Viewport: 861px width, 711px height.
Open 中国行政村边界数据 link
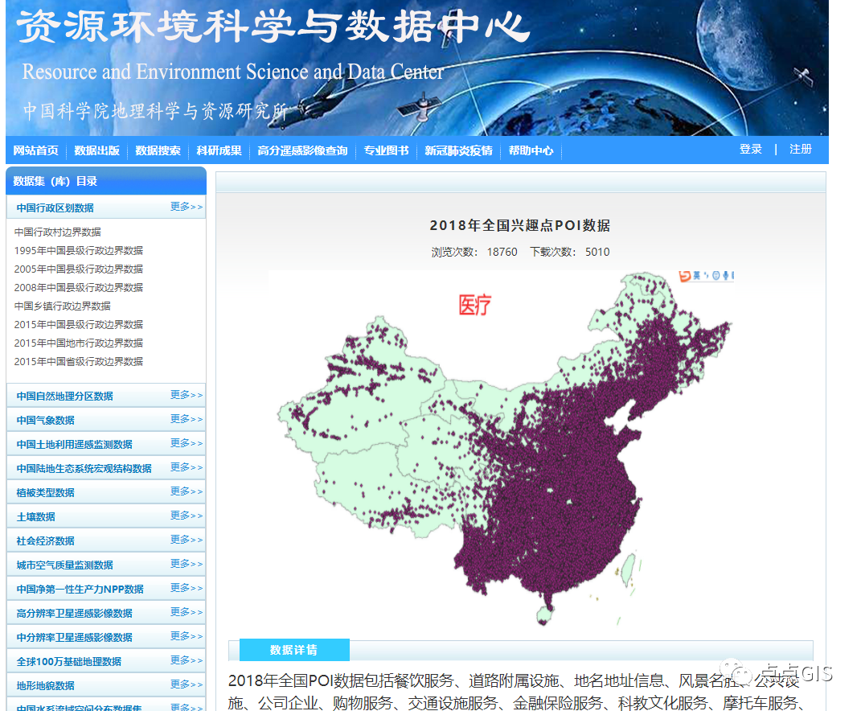tap(58, 232)
